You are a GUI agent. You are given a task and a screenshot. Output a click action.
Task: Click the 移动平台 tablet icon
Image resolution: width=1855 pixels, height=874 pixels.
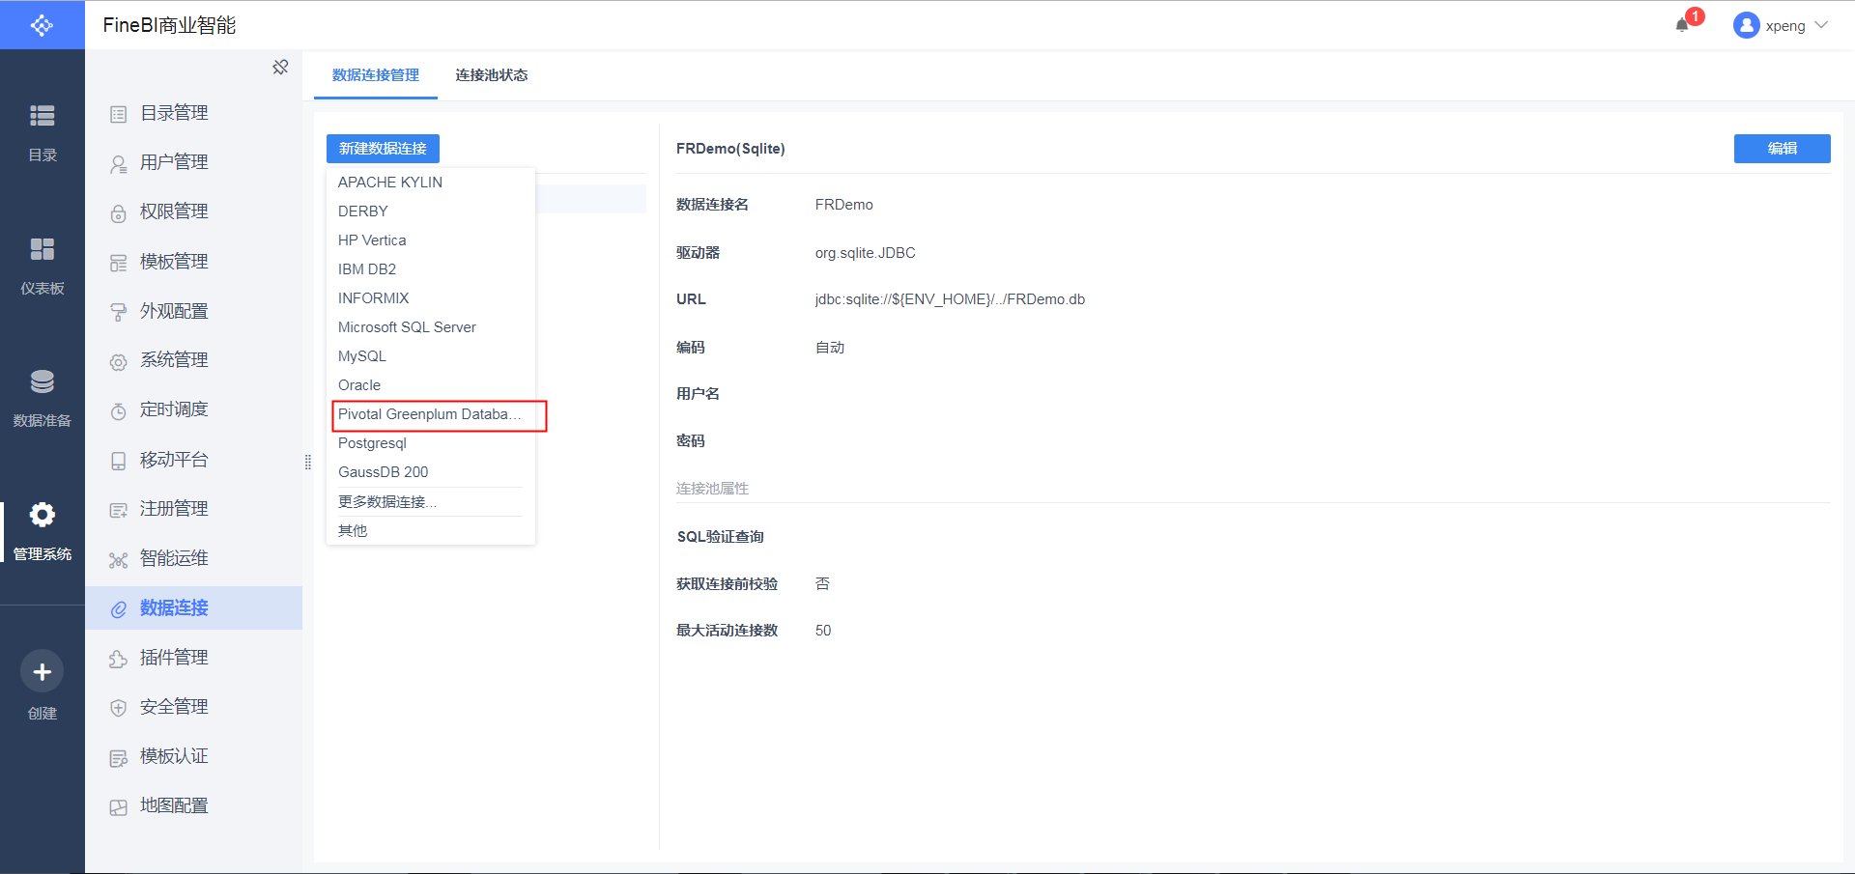(x=118, y=461)
